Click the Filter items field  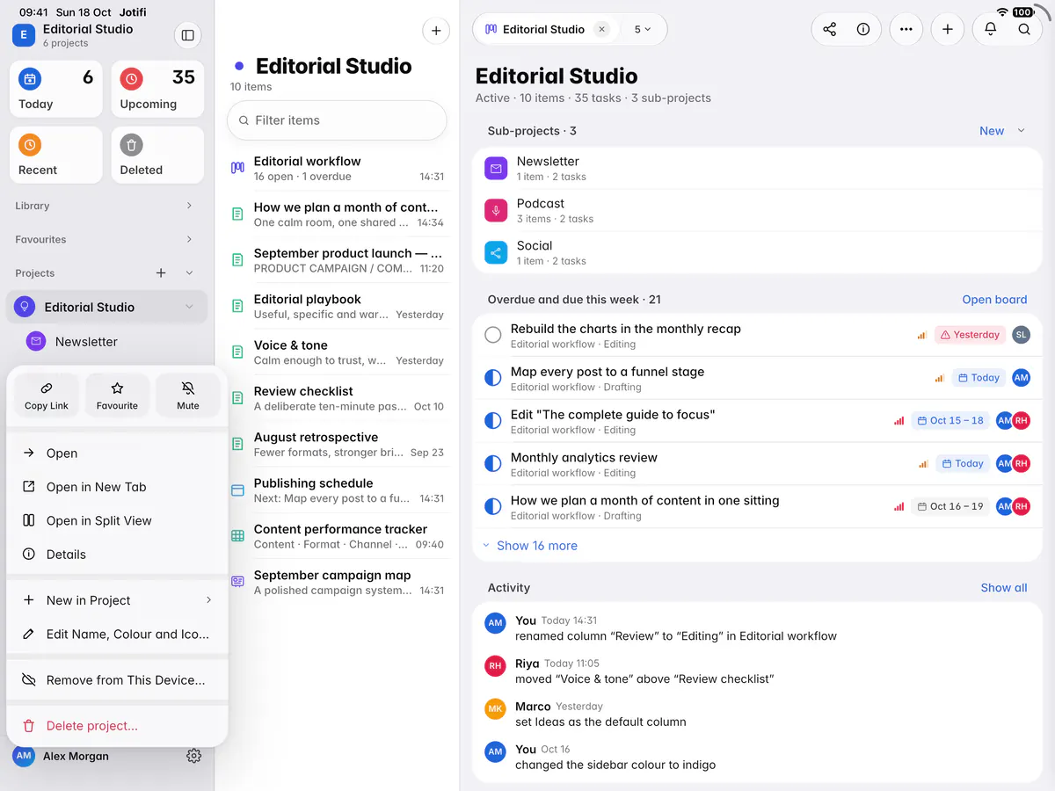click(337, 120)
